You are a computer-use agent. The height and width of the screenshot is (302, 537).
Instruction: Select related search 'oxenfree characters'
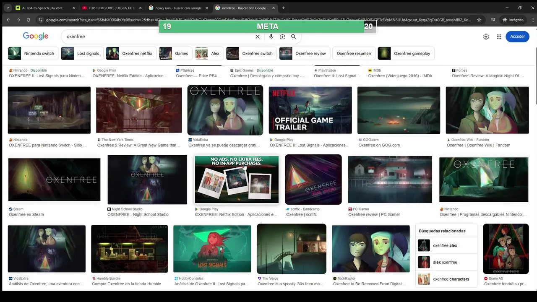tap(446, 279)
